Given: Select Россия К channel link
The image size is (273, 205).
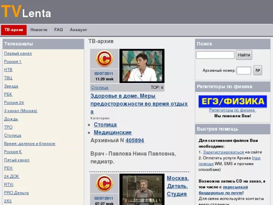Looking at the screenshot, I should (13, 152).
